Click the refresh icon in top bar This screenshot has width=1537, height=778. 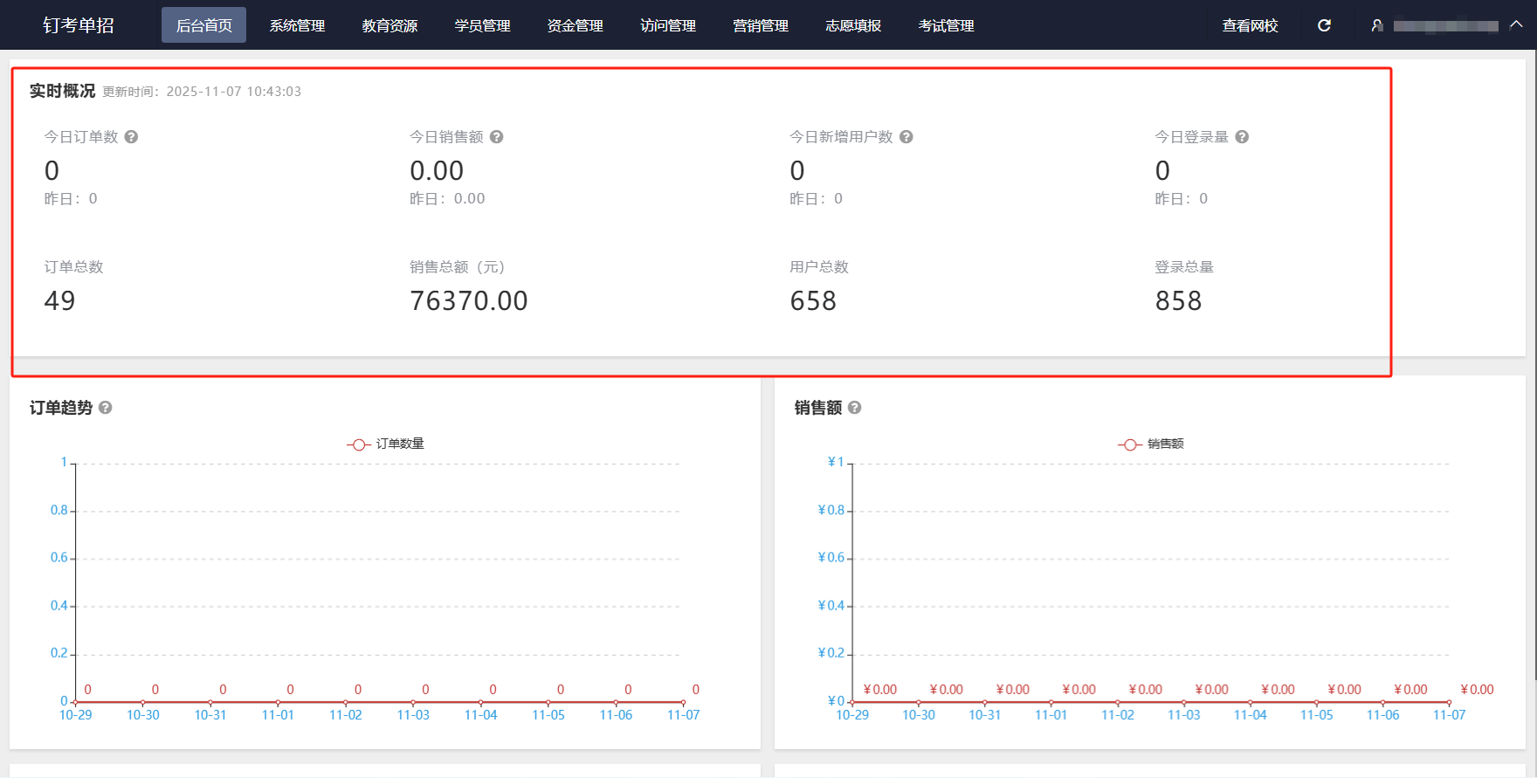[x=1324, y=25]
